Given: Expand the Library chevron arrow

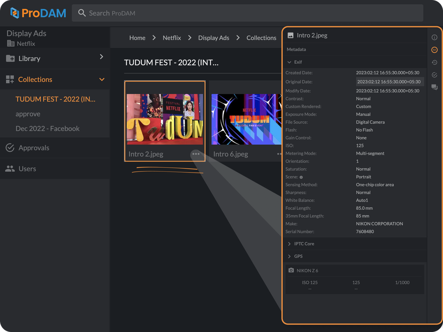Looking at the screenshot, I should 101,57.
